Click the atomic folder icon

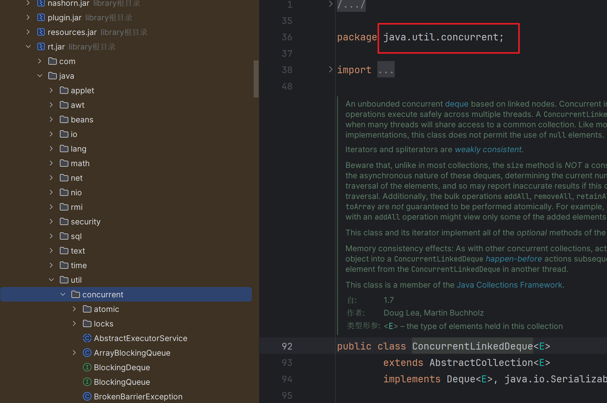[x=87, y=309]
